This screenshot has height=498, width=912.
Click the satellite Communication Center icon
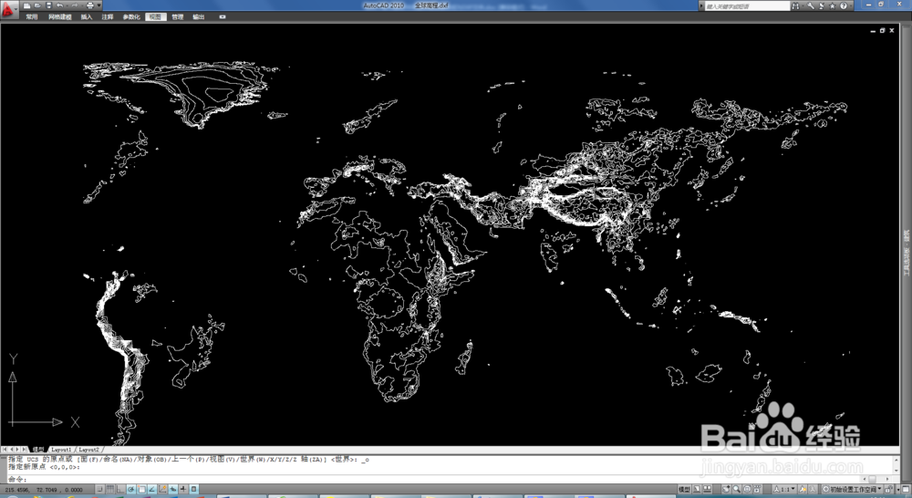tap(822, 5)
